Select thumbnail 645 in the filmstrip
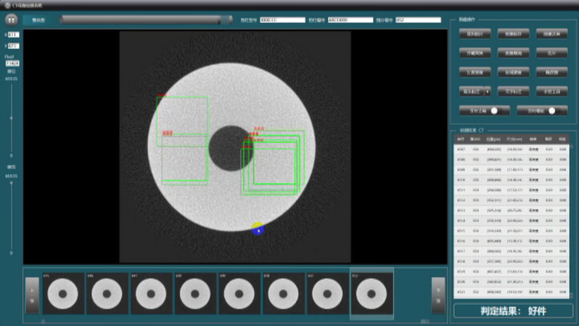 (x=63, y=294)
